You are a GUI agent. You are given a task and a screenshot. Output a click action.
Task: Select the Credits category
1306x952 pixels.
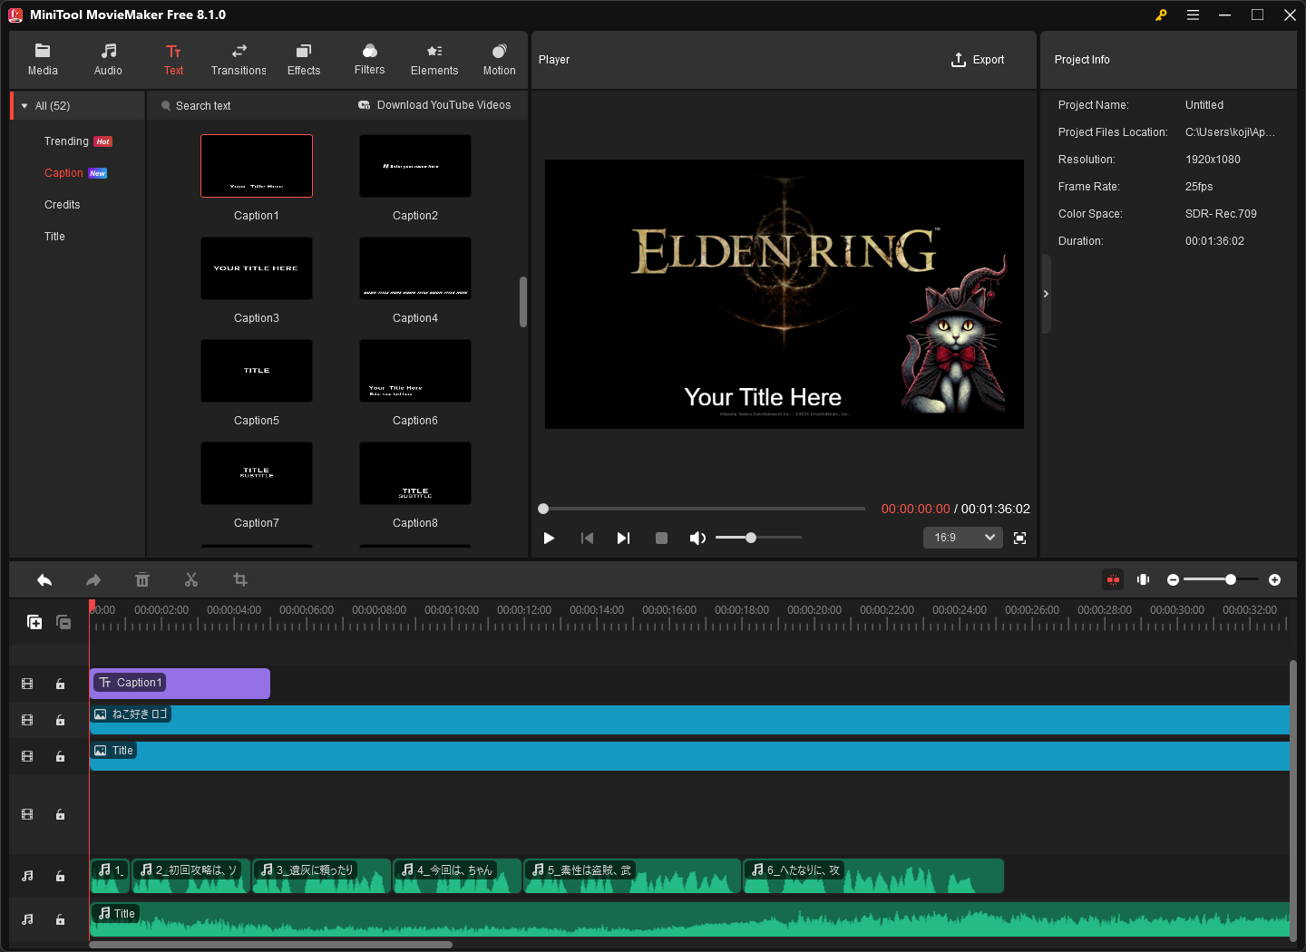pyautogui.click(x=63, y=205)
